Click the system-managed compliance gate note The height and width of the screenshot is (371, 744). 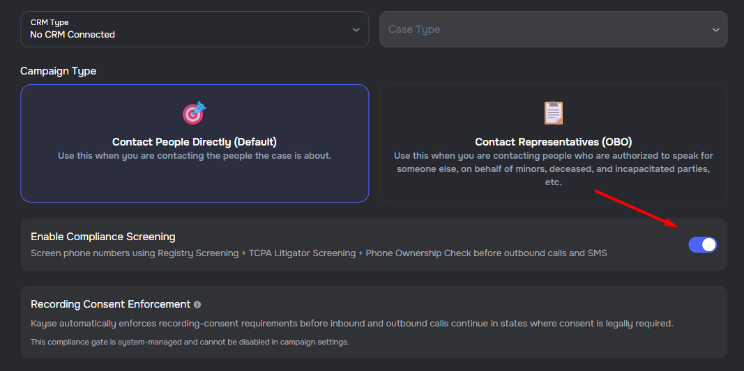click(190, 342)
